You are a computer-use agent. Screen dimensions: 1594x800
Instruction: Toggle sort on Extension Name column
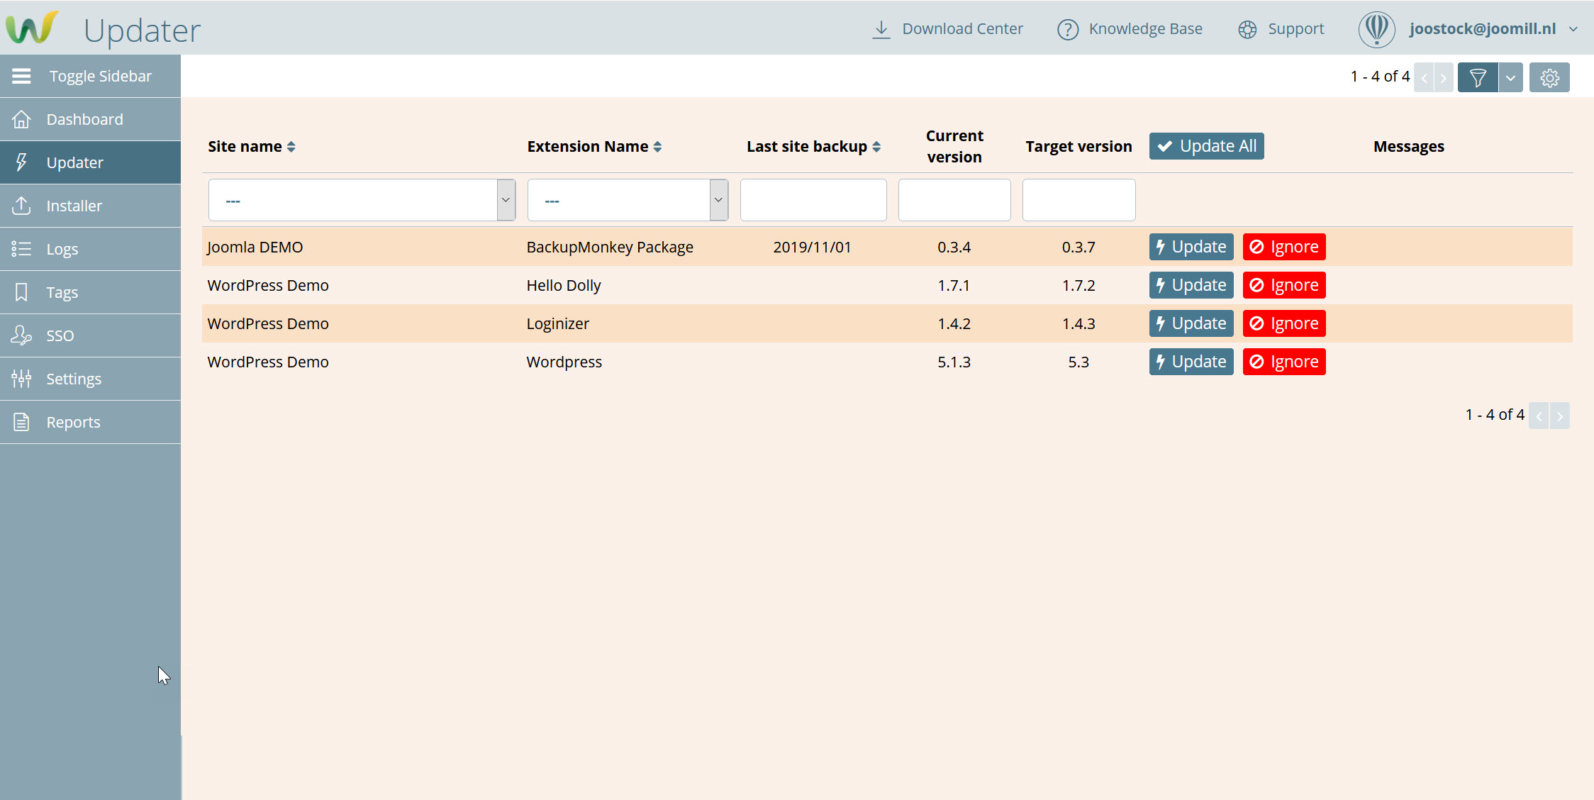point(657,147)
